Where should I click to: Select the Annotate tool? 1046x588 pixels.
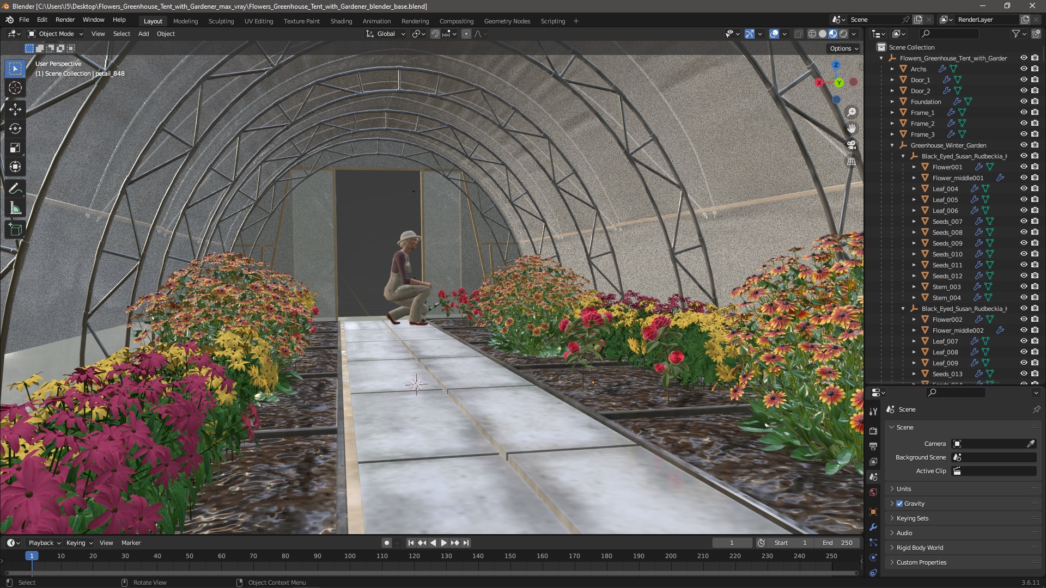(15, 189)
